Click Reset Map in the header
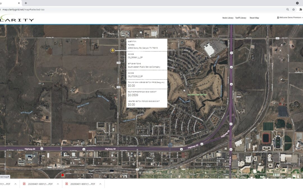This screenshot has height=189, width=303. [254, 18]
